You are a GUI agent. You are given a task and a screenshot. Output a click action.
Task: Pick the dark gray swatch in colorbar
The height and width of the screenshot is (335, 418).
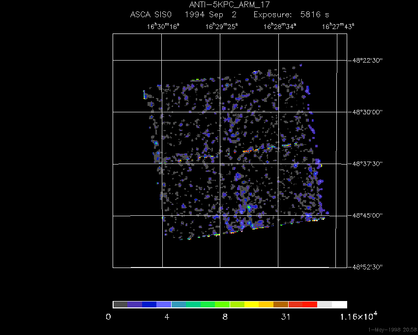coord(120,304)
